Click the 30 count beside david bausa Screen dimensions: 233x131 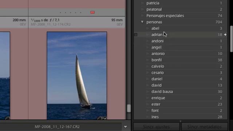pyautogui.click(x=220, y=92)
